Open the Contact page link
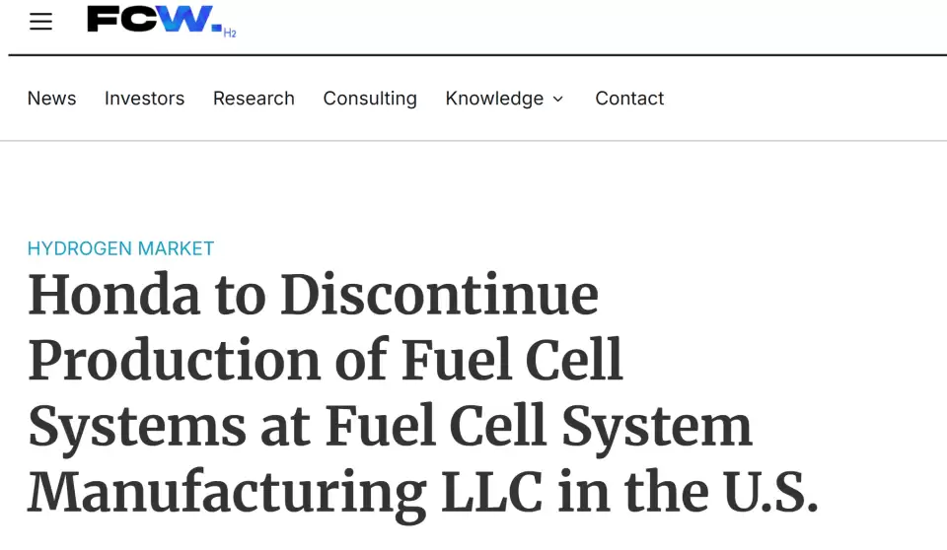The width and height of the screenshot is (947, 550). coord(629,99)
